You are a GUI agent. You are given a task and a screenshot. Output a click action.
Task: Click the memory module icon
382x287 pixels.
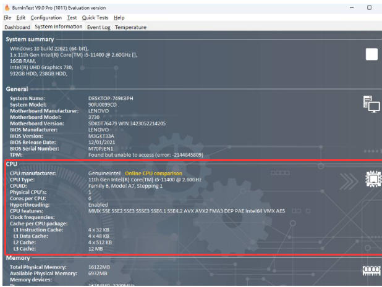[x=371, y=270]
